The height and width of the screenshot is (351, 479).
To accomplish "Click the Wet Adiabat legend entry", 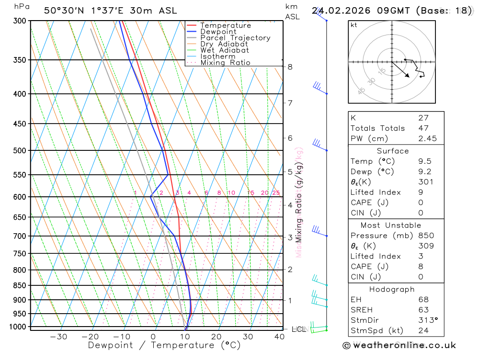I will [218, 50].
